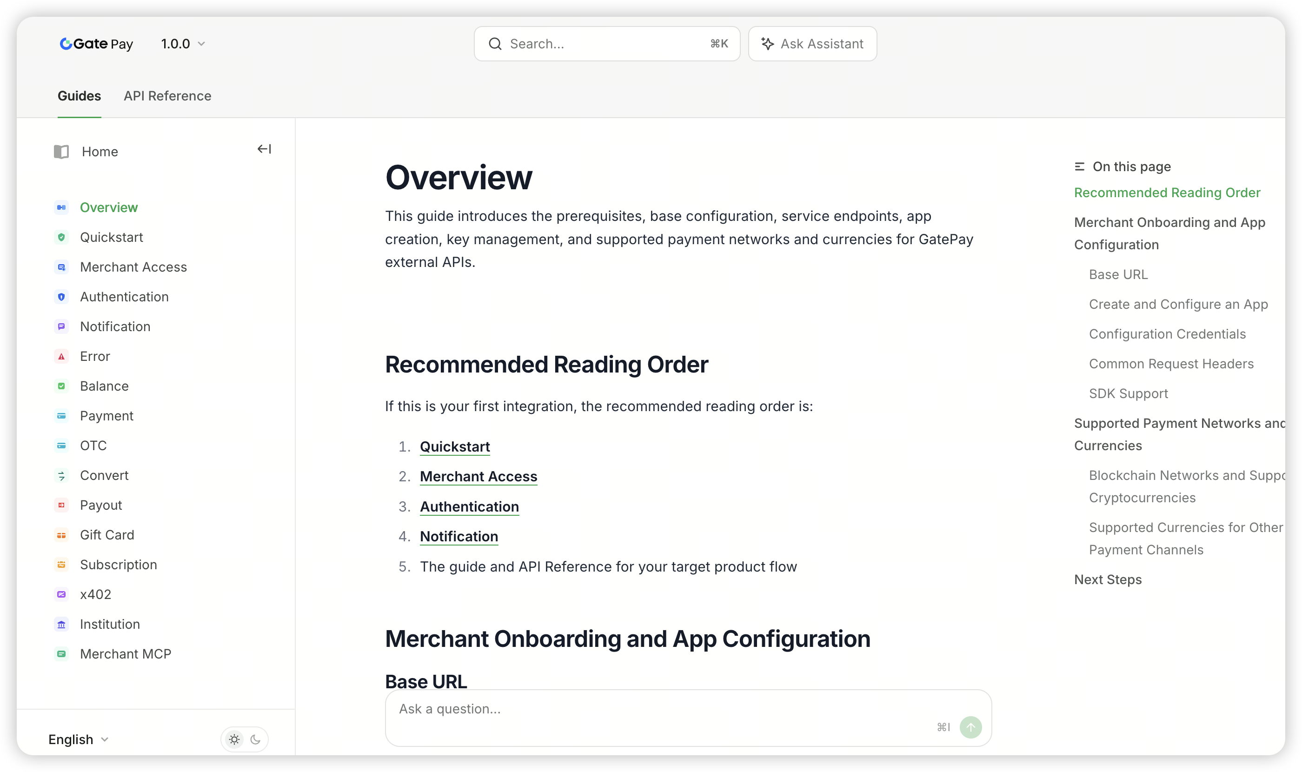Jump to SDK Support section

pos(1128,393)
